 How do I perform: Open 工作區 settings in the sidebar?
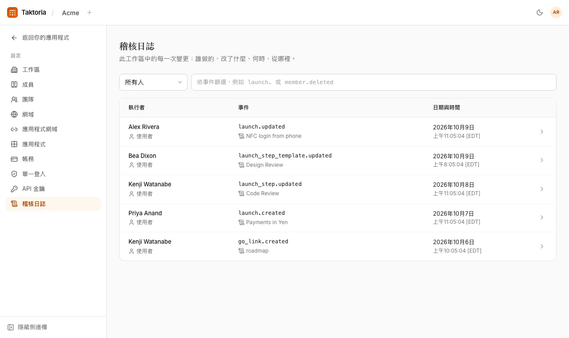[53, 70]
